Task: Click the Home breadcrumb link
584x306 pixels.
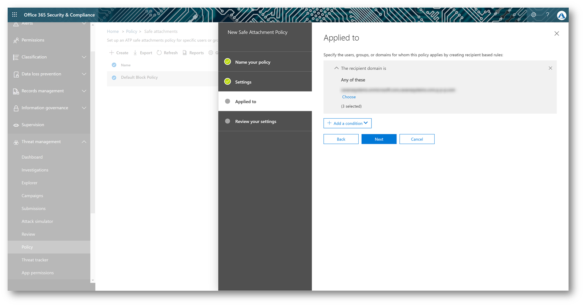Action: [x=113, y=32]
